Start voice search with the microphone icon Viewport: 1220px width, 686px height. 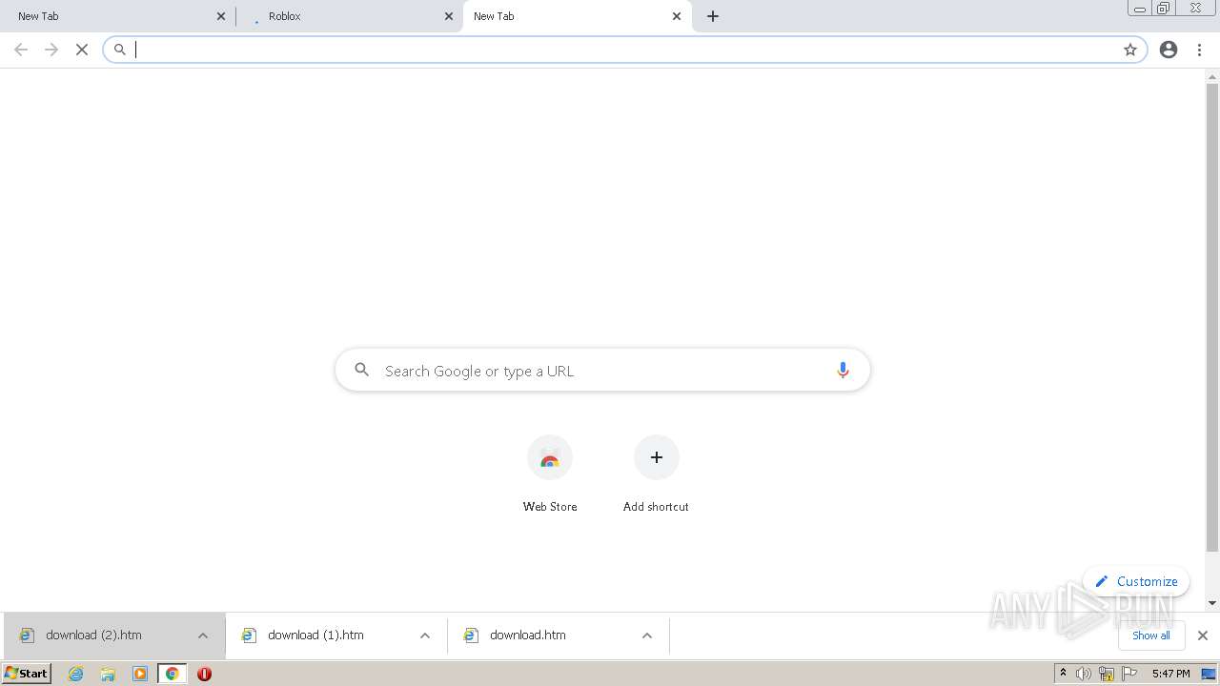tap(843, 370)
